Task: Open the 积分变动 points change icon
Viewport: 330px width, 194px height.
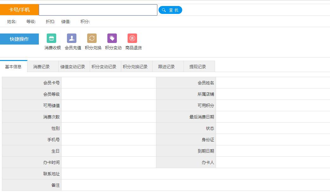Action: [x=112, y=39]
